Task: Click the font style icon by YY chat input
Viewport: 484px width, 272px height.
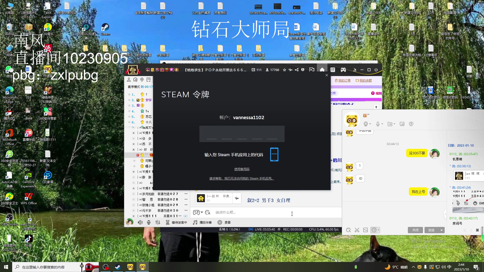Action: point(208,213)
